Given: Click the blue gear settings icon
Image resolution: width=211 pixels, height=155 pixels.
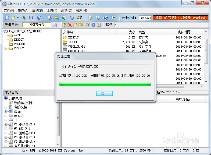Looking at the screenshot, I should click(x=93, y=25).
